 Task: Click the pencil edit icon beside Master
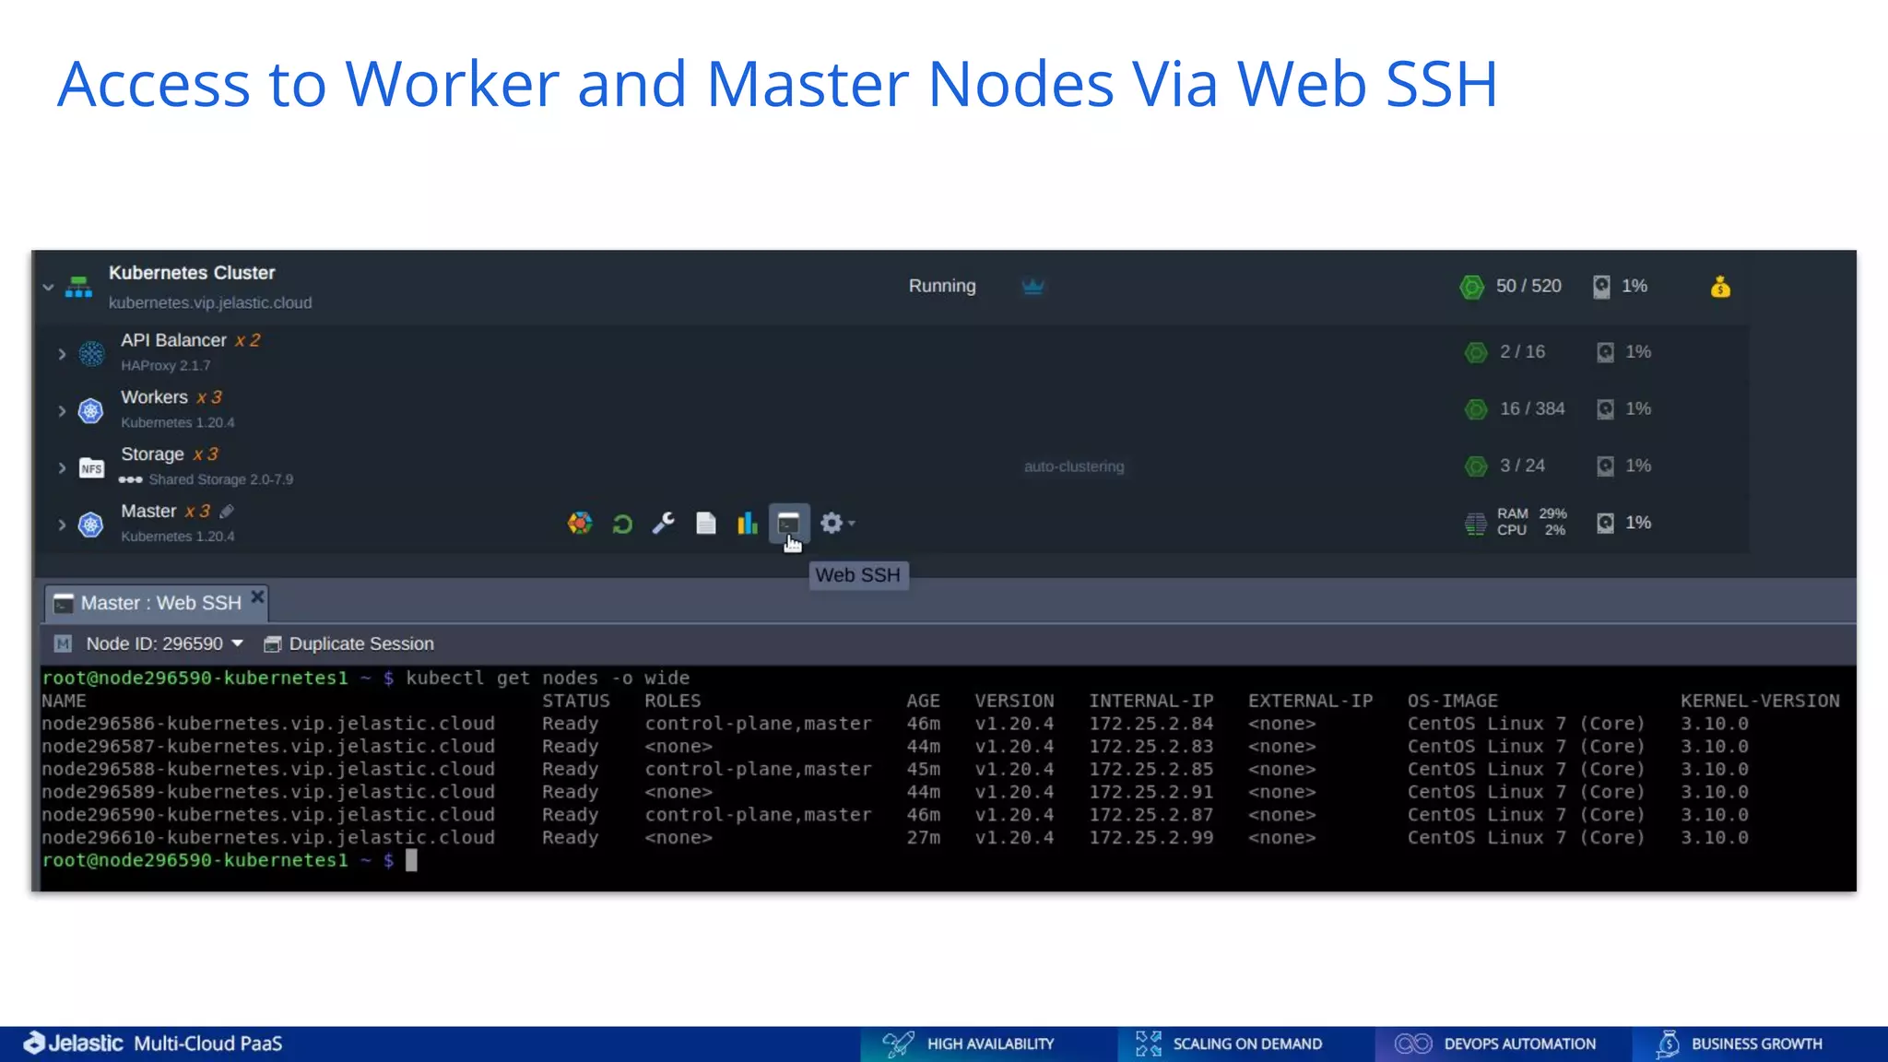click(227, 511)
